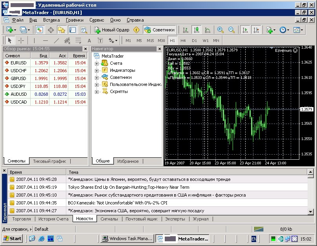
Task: Open Internet Explorer from quick launch
Action: click(42, 239)
